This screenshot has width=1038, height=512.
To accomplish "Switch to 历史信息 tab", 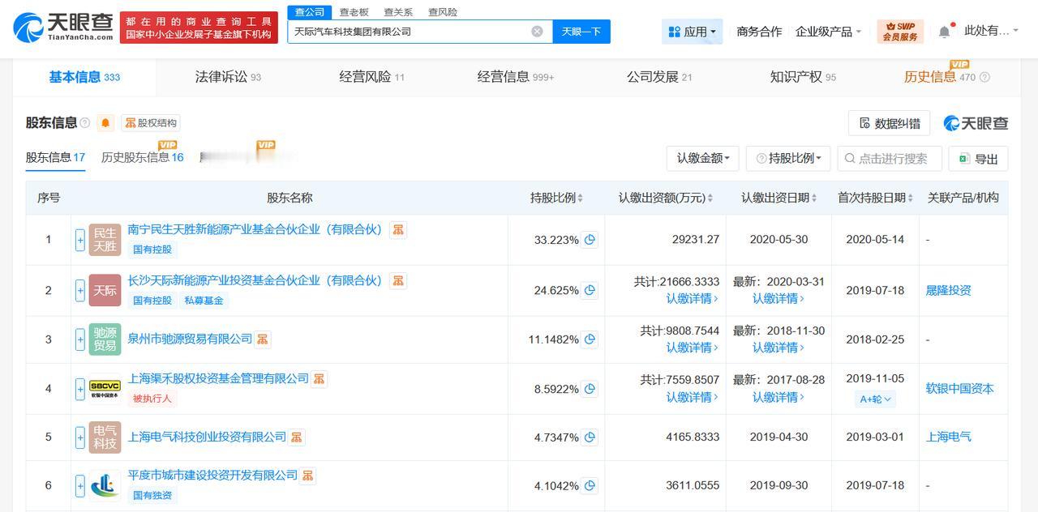I will tap(940, 77).
